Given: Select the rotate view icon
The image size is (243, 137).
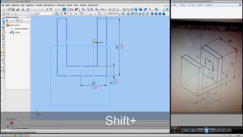Looking at the screenshot, I should click(x=114, y=10).
